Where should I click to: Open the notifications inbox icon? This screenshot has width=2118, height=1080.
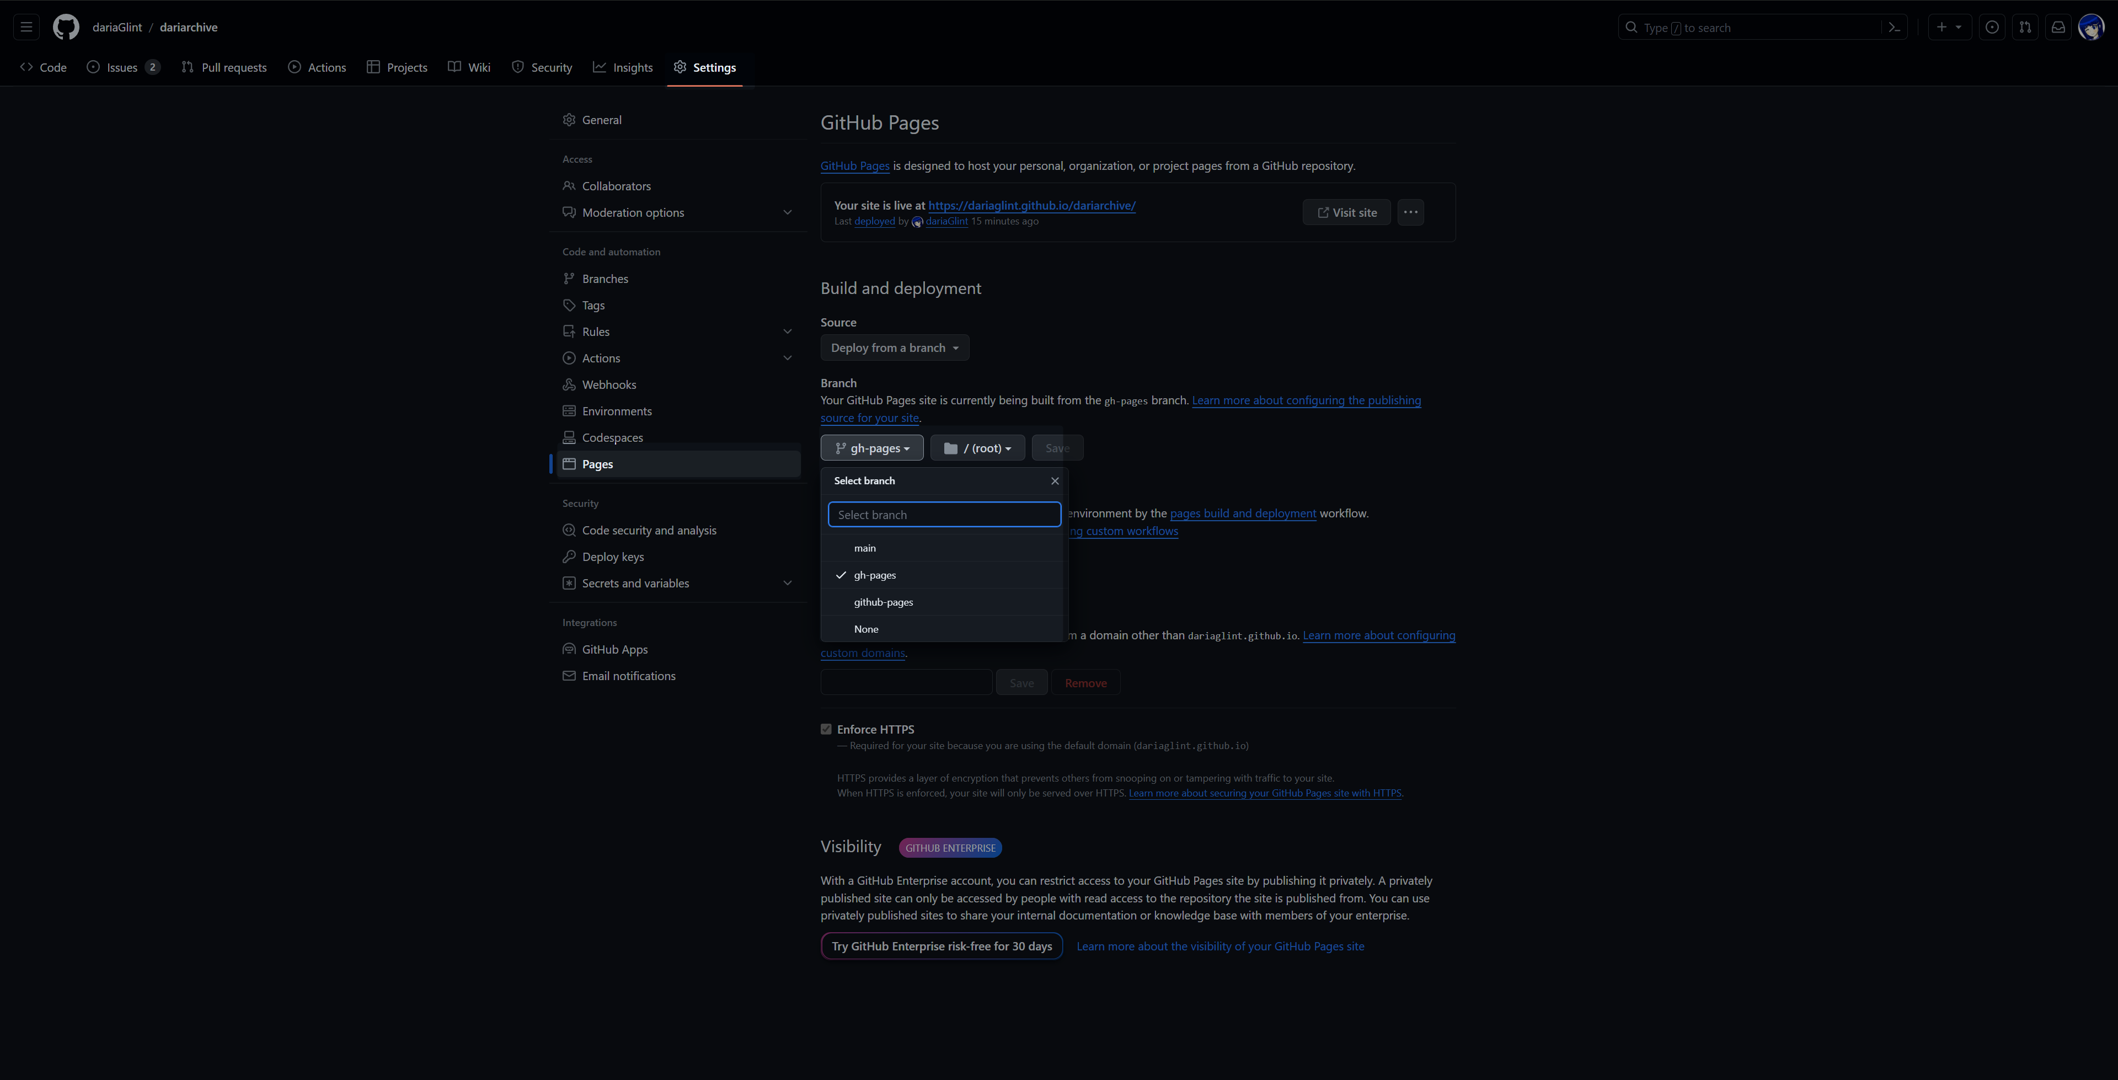pyautogui.click(x=2058, y=27)
